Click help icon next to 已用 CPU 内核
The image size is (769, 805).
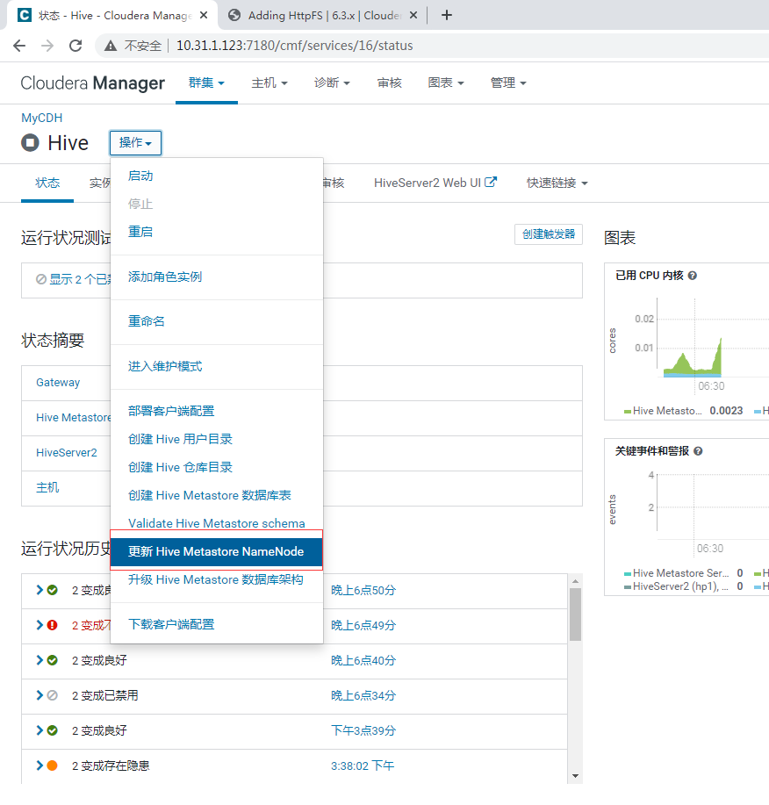coord(692,276)
